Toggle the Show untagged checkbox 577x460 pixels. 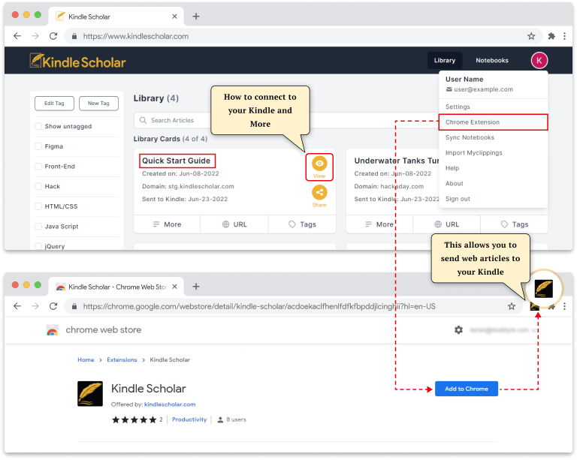tap(38, 126)
